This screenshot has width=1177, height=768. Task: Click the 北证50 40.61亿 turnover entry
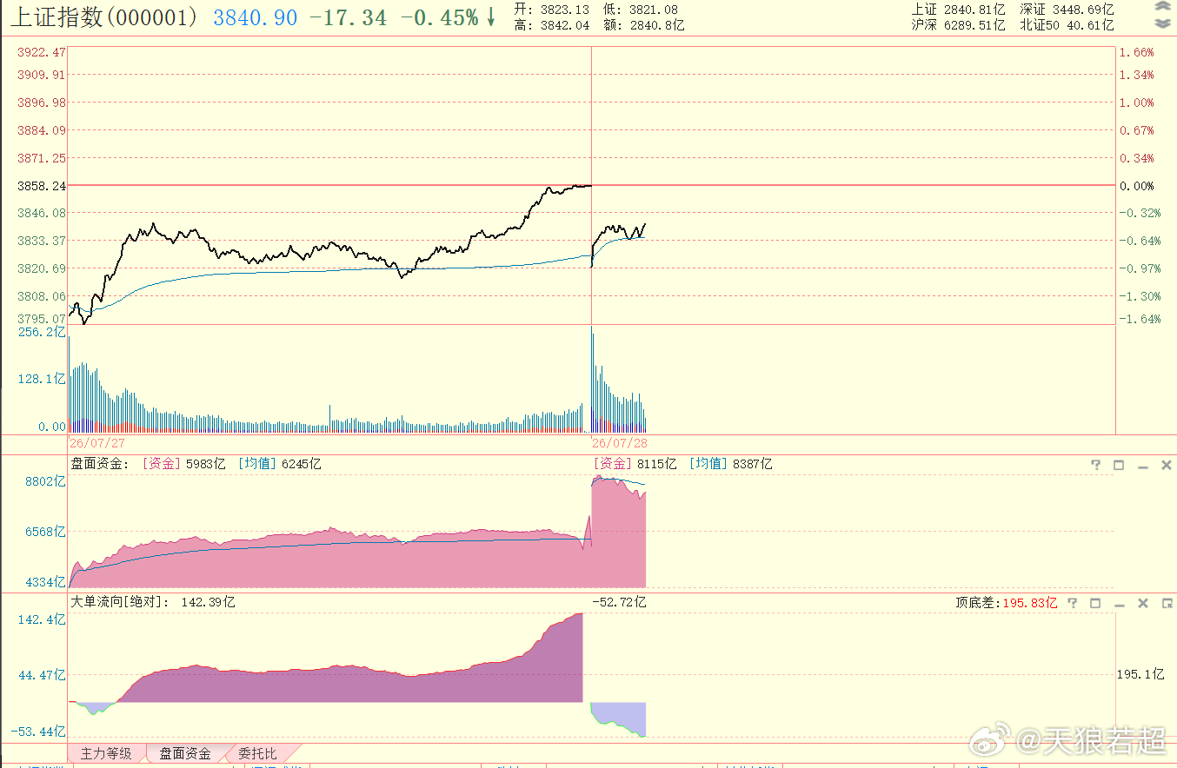(1067, 25)
